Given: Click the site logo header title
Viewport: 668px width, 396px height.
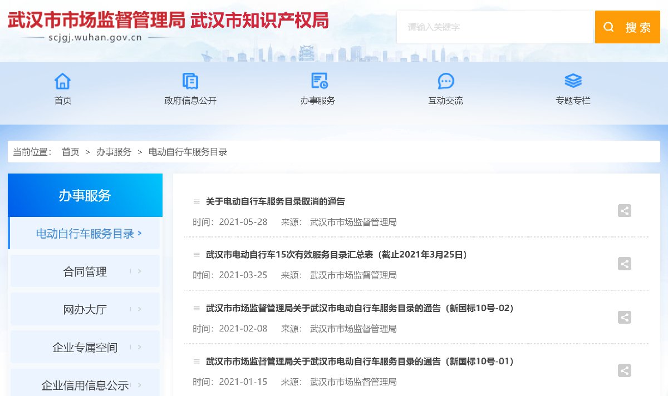Looking at the screenshot, I should pyautogui.click(x=168, y=21).
